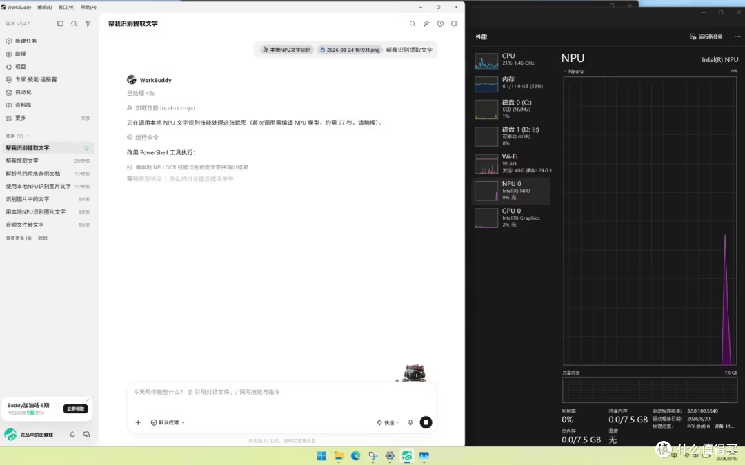Switch to WorkBuddy taskbar icon

407,456
